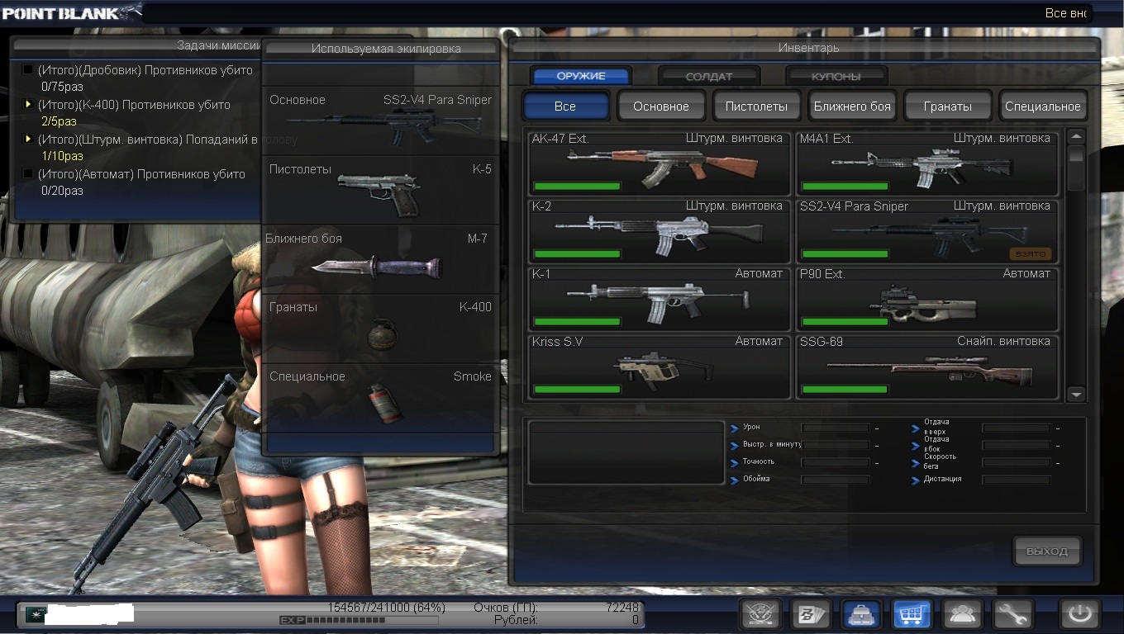Click the Урон stat label
1124x634 pixels.
751,427
